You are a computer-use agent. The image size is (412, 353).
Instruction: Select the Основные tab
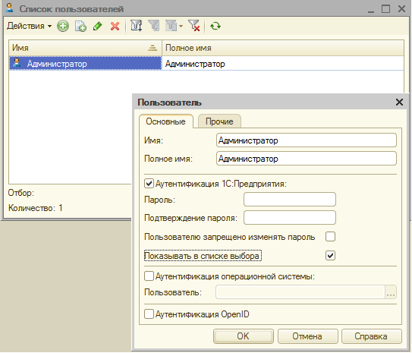pos(166,121)
